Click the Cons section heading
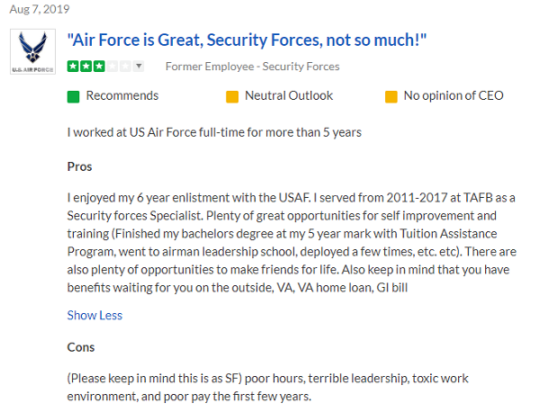This screenshot has height=412, width=540. coord(81,347)
